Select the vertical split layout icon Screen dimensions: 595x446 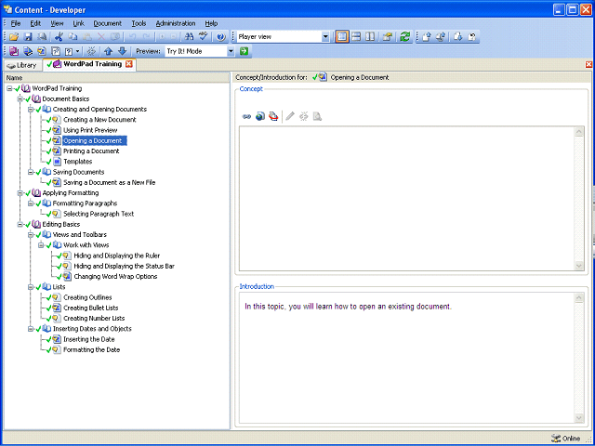pos(370,37)
